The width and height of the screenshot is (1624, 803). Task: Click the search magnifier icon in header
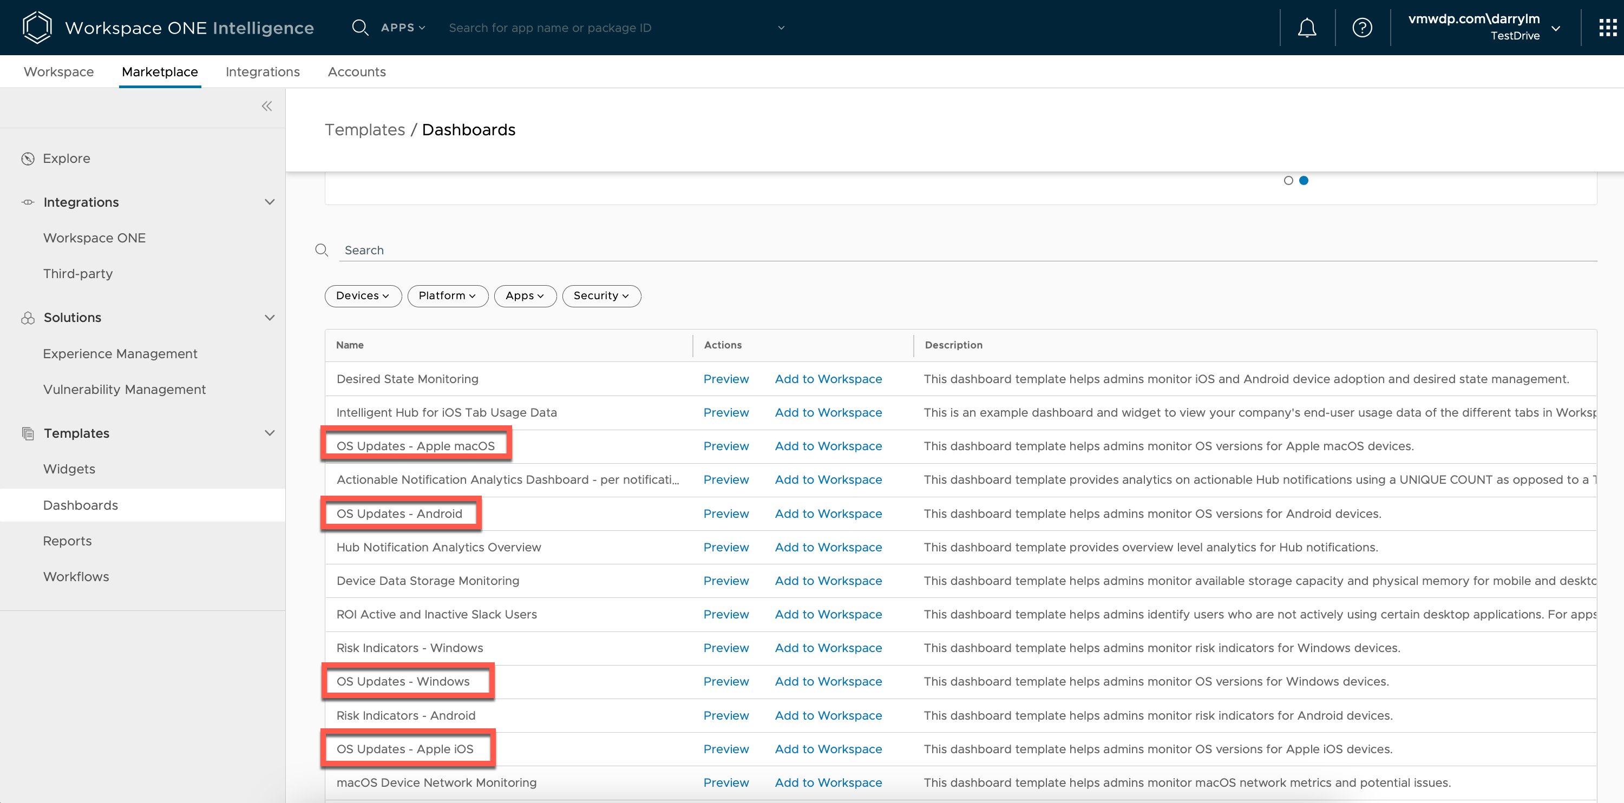(359, 28)
